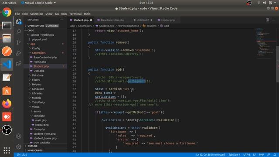Change LF end of line sequence
Screen dimensions: 279x157
[255, 155]
